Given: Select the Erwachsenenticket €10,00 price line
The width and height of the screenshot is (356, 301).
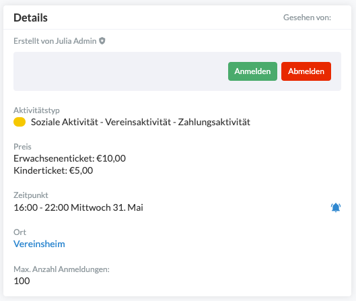Looking at the screenshot, I should coord(69,158).
